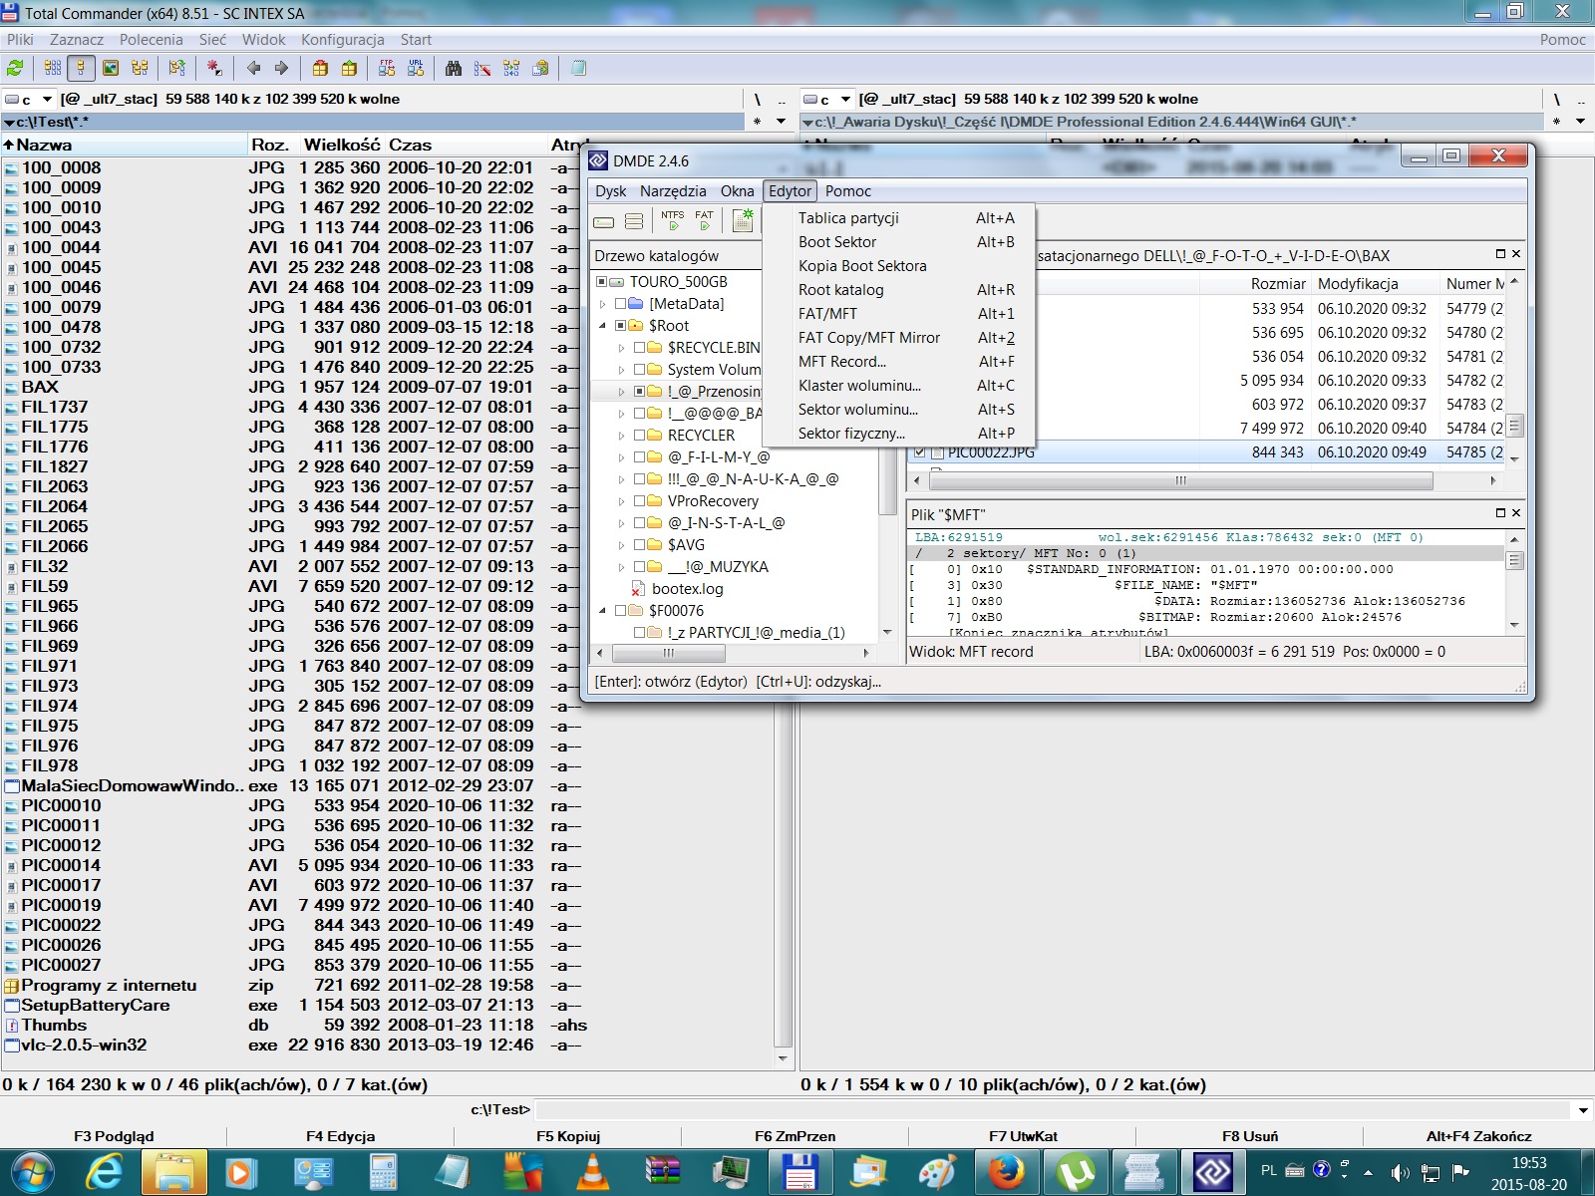Click the FAT search toolbar icon in DMDE
Viewport: 1595px width, 1196px height.
click(704, 220)
